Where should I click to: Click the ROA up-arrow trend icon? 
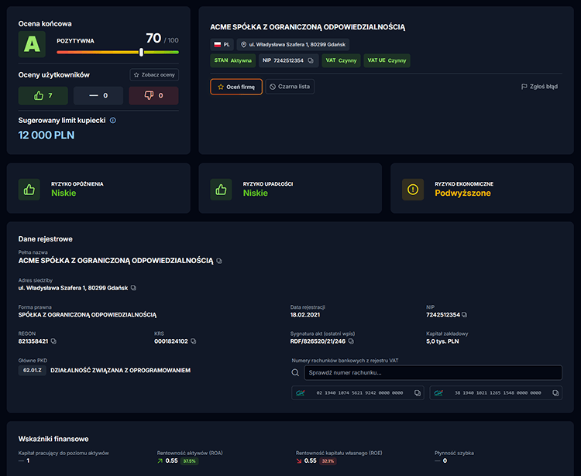[x=160, y=461]
